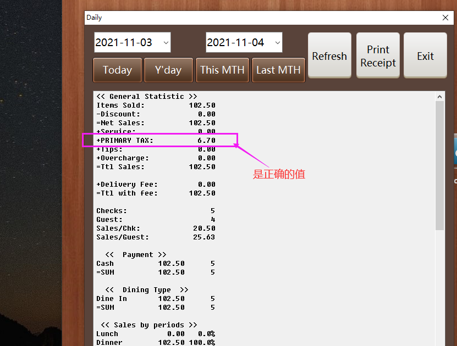Choose the Last MTH range button

278,70
